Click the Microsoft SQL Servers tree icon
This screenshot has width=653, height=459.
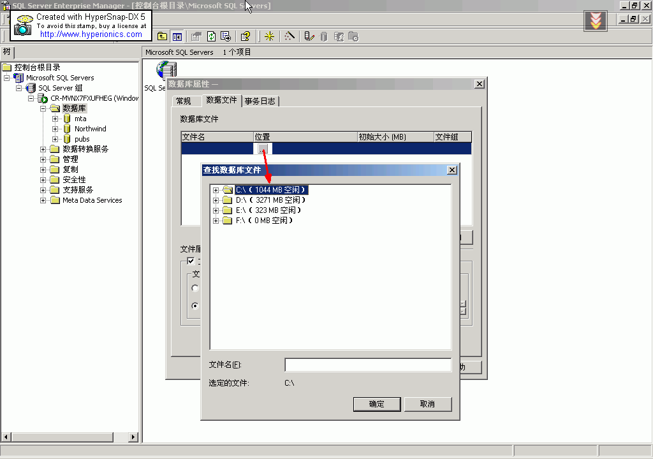(x=18, y=78)
